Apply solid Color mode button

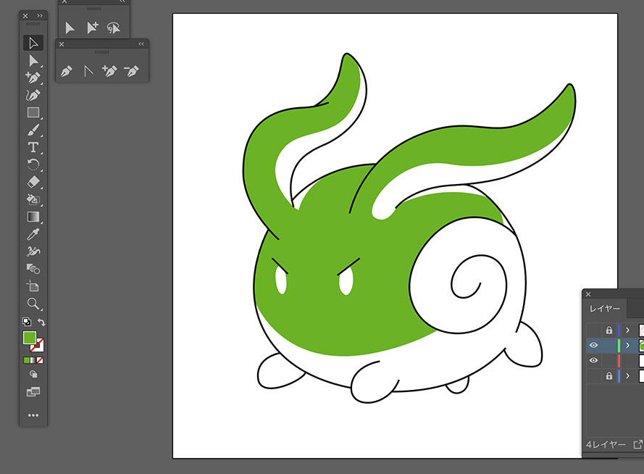27,360
